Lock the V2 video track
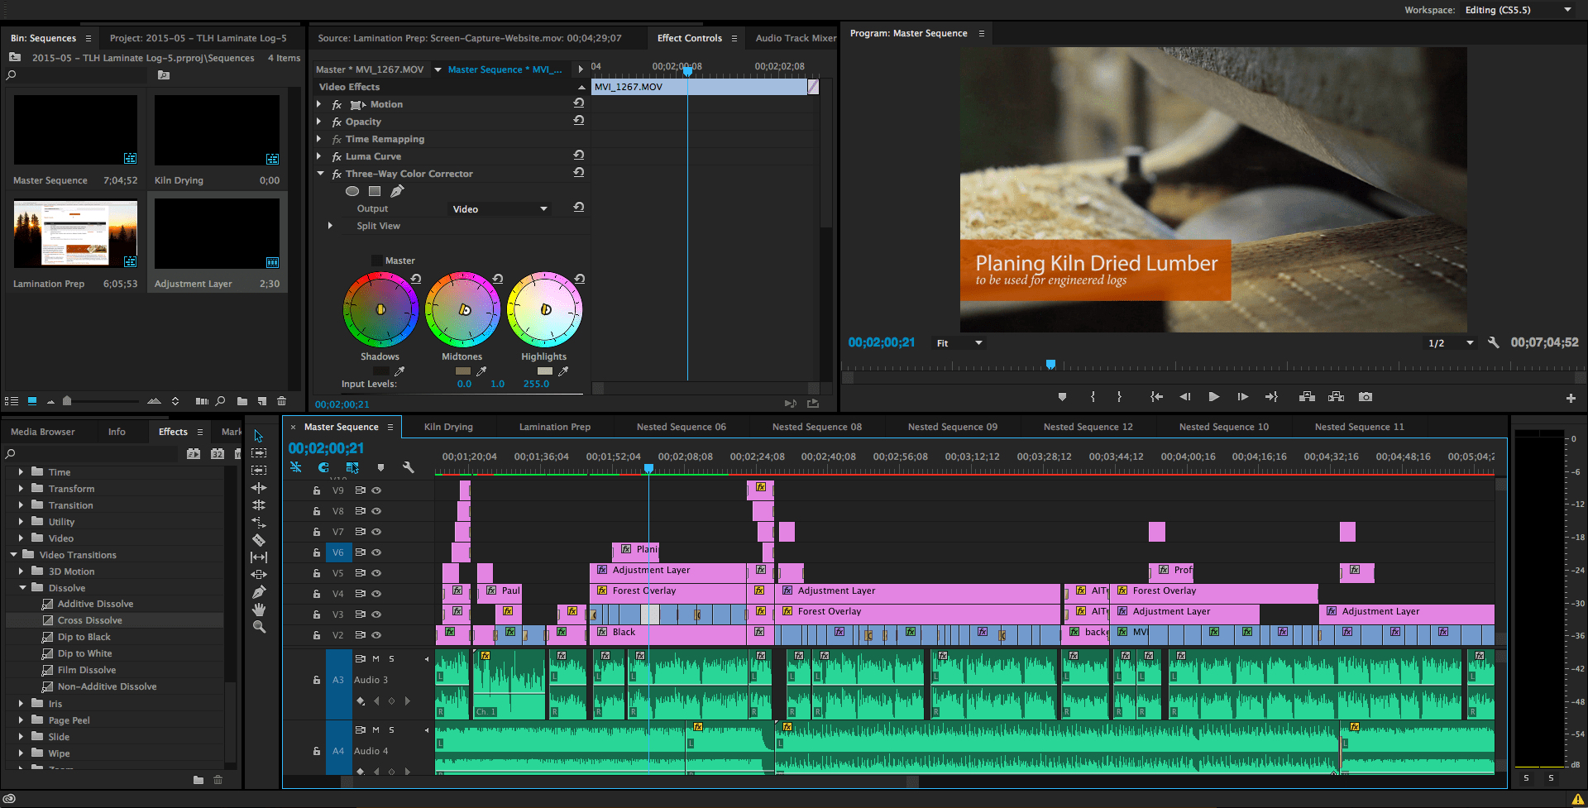The image size is (1588, 808). pos(316,634)
